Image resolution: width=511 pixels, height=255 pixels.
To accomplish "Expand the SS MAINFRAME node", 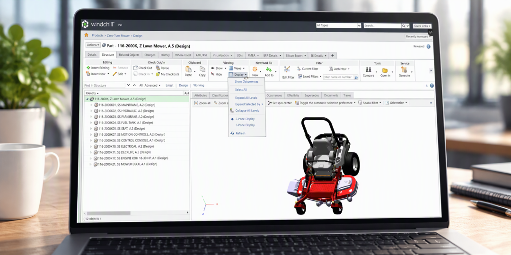I will [91, 105].
